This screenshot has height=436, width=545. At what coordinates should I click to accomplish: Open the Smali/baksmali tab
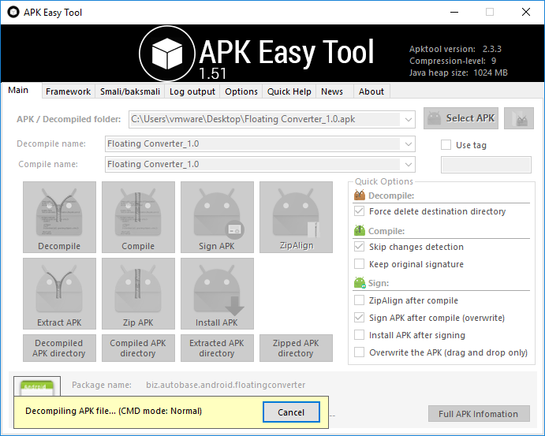[x=130, y=91]
